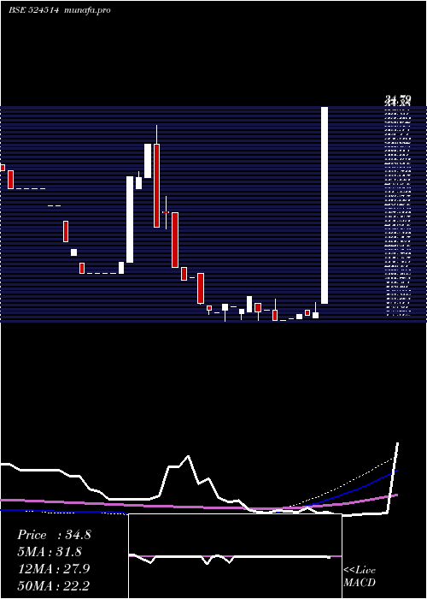Click the tall white final candlestick
The image size is (427, 599).
click(325, 205)
